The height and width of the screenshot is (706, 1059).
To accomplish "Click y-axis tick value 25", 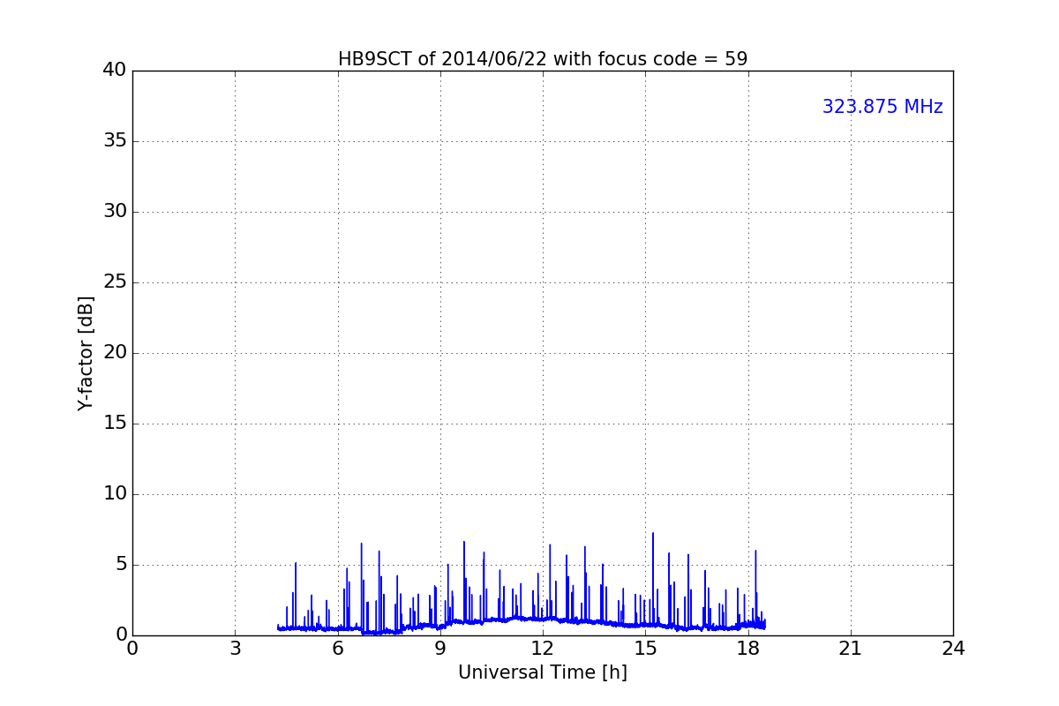I will 114,282.
